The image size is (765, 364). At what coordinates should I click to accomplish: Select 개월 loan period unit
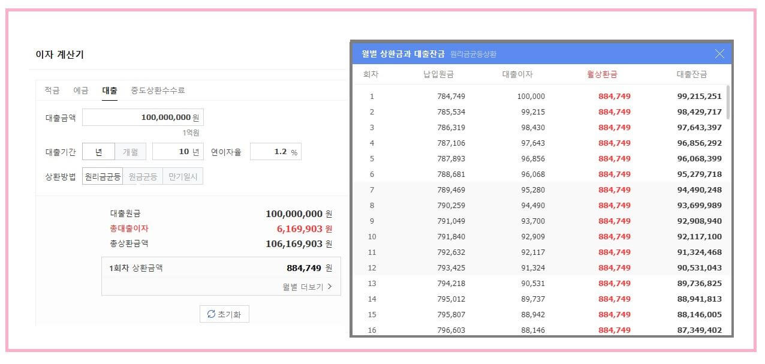click(130, 152)
